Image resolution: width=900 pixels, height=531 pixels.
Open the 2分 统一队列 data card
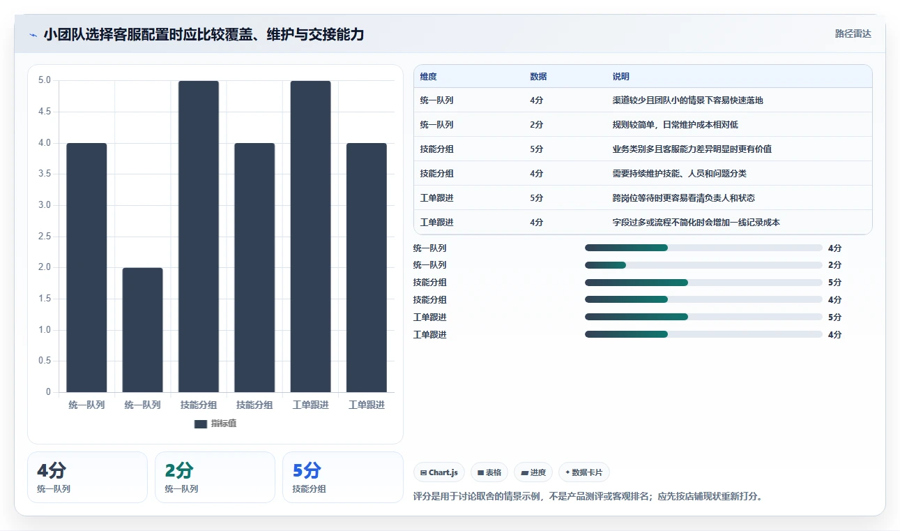click(x=215, y=477)
